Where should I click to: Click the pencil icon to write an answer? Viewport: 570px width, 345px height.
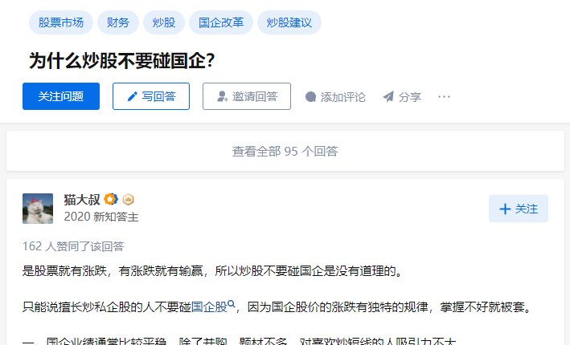(x=133, y=96)
